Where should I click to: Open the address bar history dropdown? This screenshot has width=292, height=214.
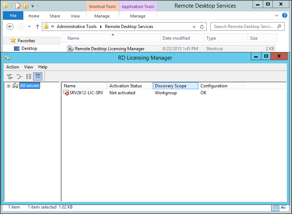coord(194,27)
